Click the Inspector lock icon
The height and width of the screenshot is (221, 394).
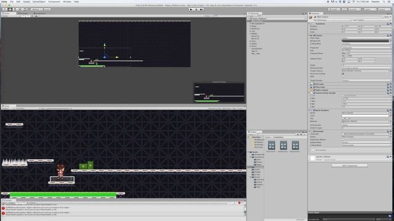click(388, 14)
